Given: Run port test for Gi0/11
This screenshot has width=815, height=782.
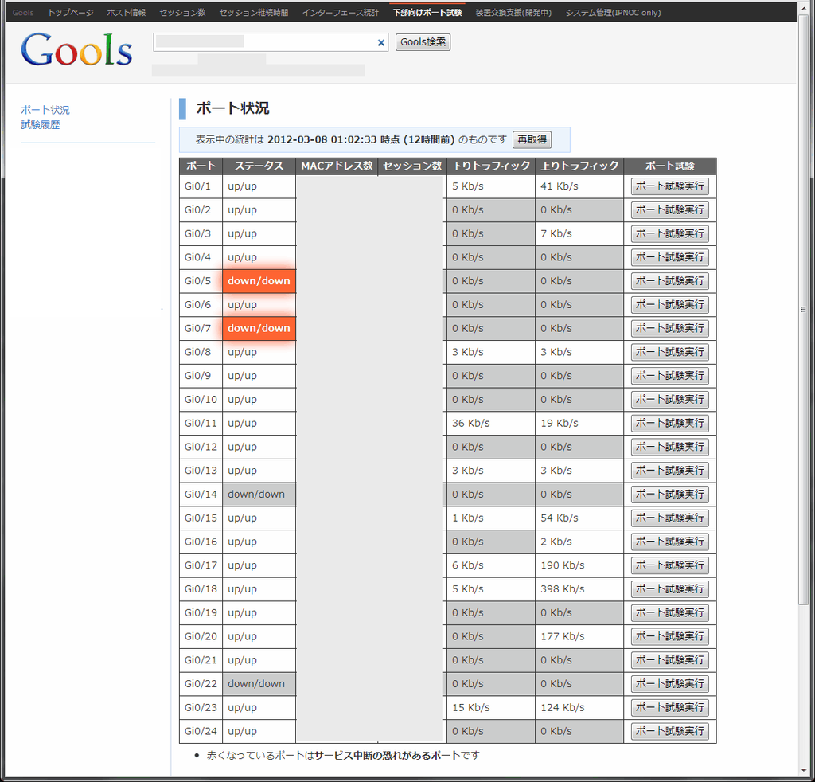Looking at the screenshot, I should [x=670, y=423].
